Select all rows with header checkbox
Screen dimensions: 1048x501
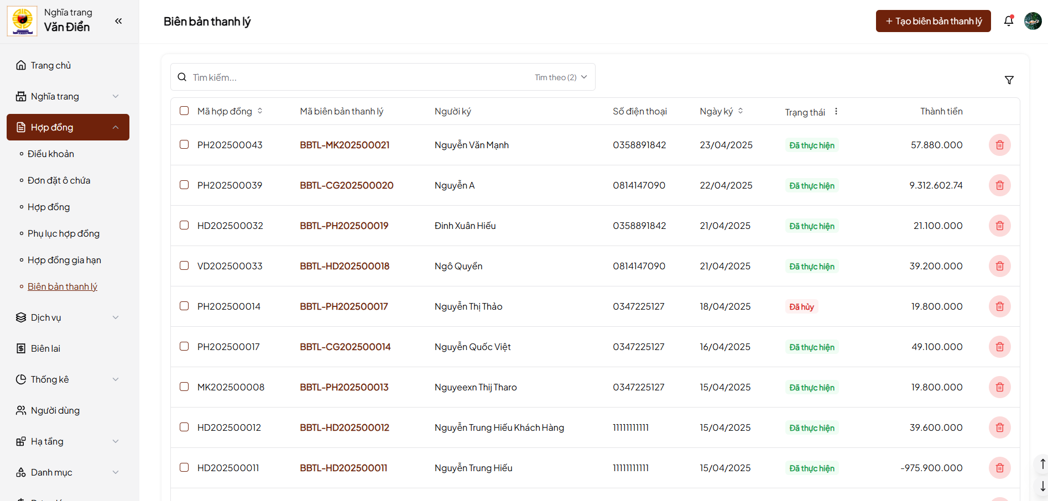[x=184, y=111]
